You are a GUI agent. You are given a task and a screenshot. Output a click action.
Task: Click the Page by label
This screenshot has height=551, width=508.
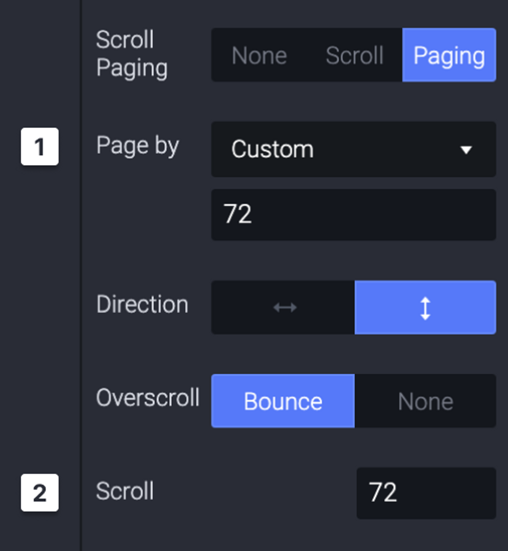[137, 146]
